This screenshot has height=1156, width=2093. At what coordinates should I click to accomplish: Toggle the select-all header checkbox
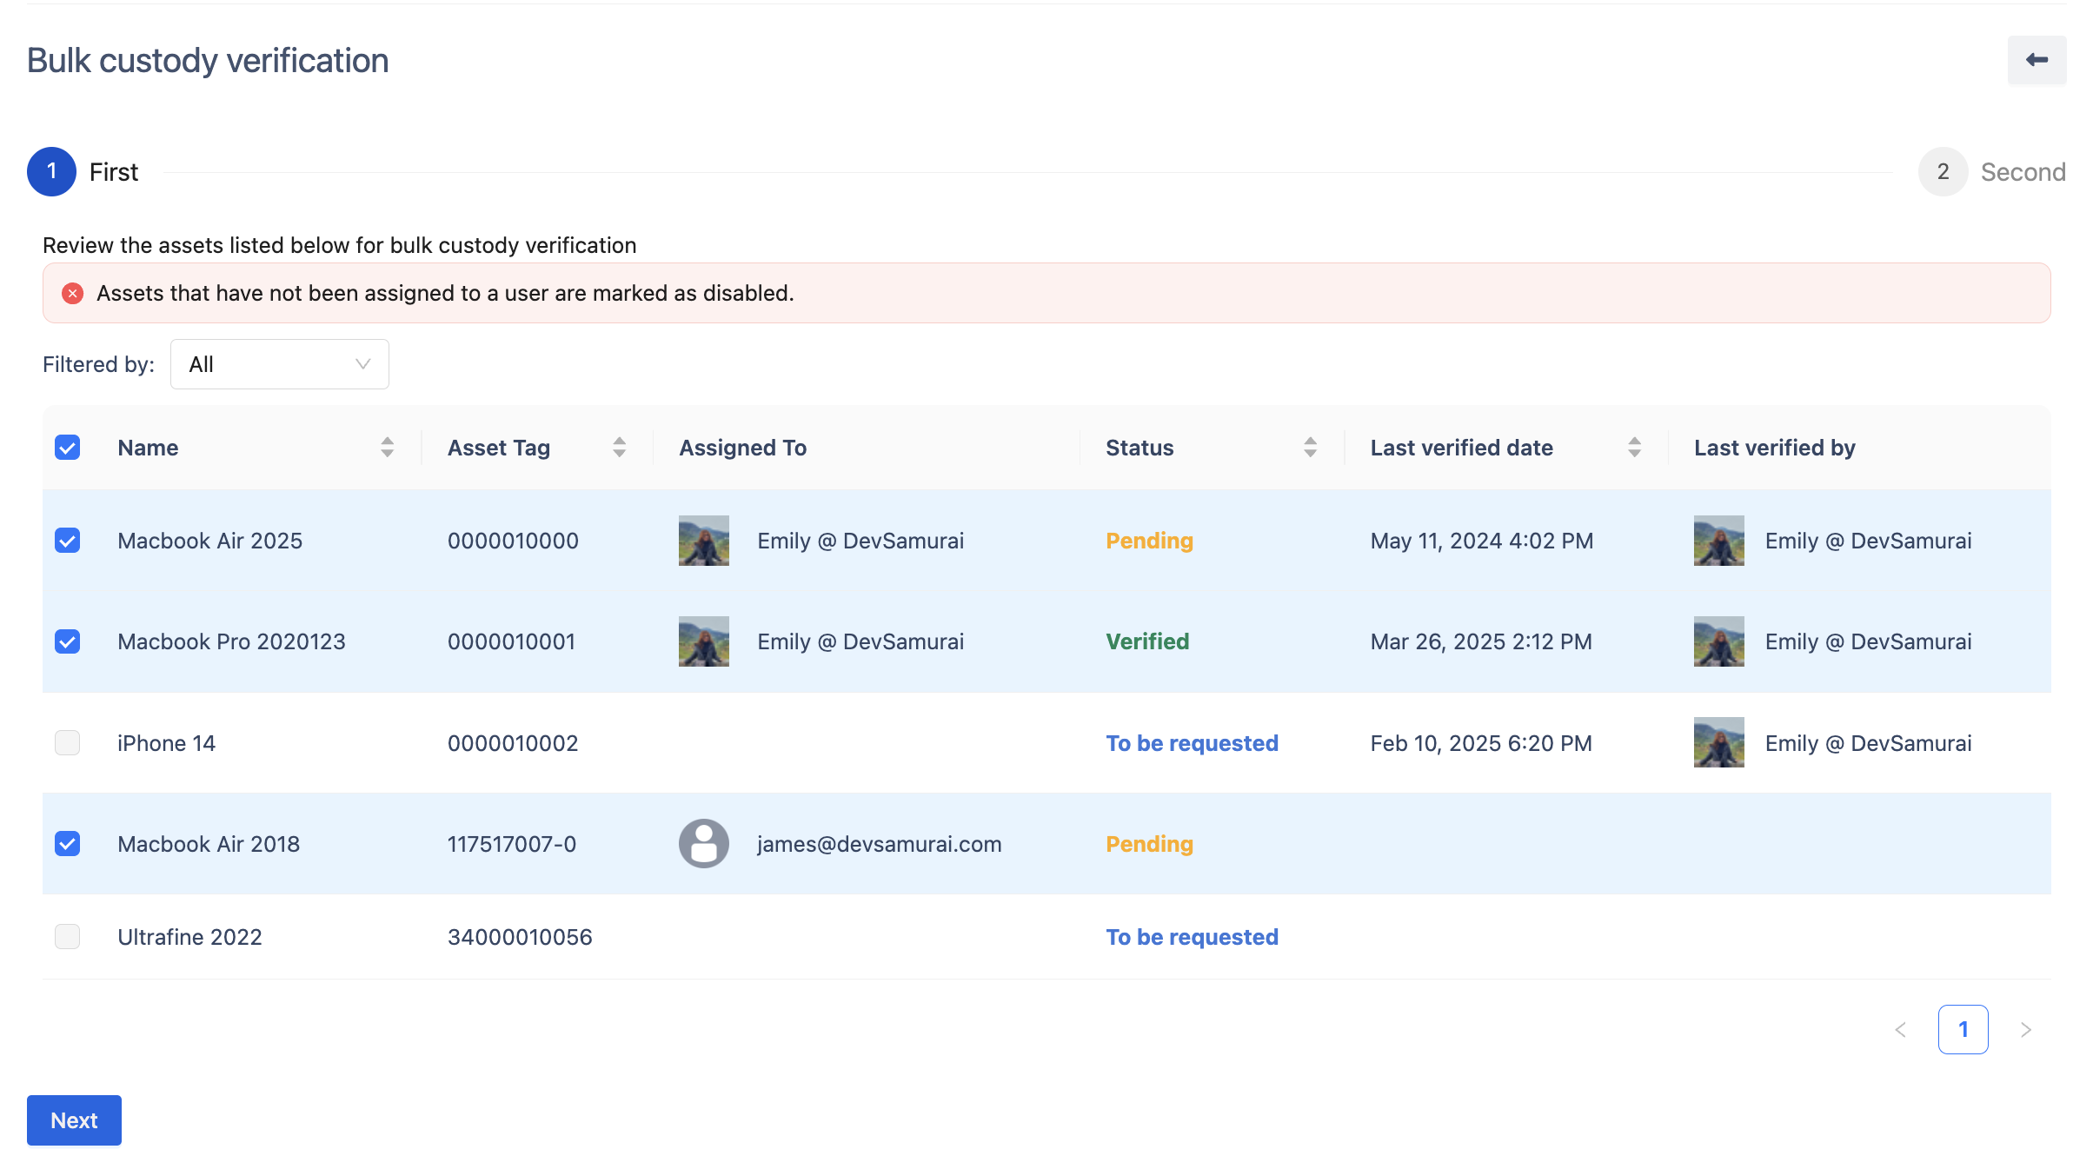(x=68, y=448)
